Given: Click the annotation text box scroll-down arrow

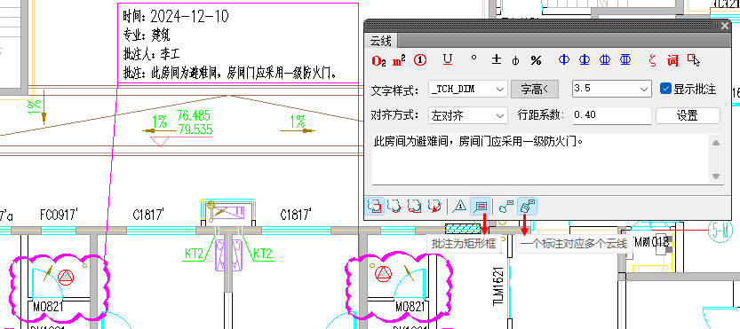Looking at the screenshot, I should [716, 176].
